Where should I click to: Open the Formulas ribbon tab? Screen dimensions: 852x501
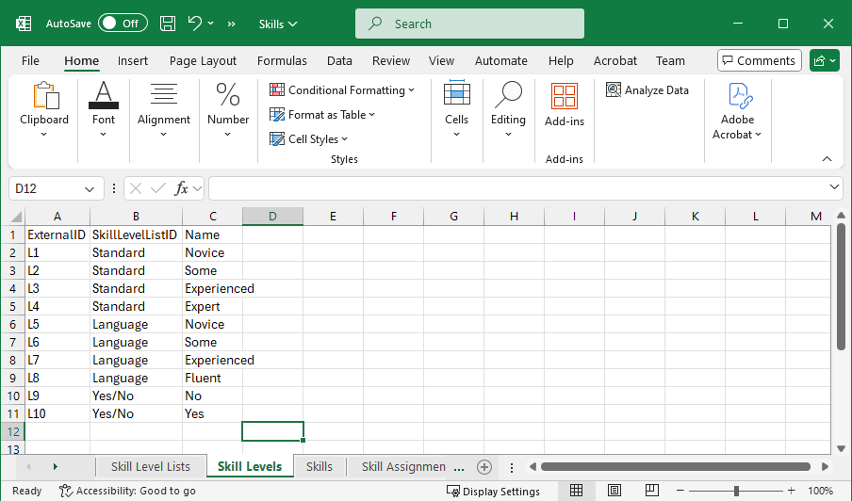tap(282, 60)
